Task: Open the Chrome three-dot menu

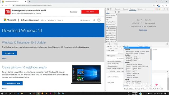Action: point(167,5)
